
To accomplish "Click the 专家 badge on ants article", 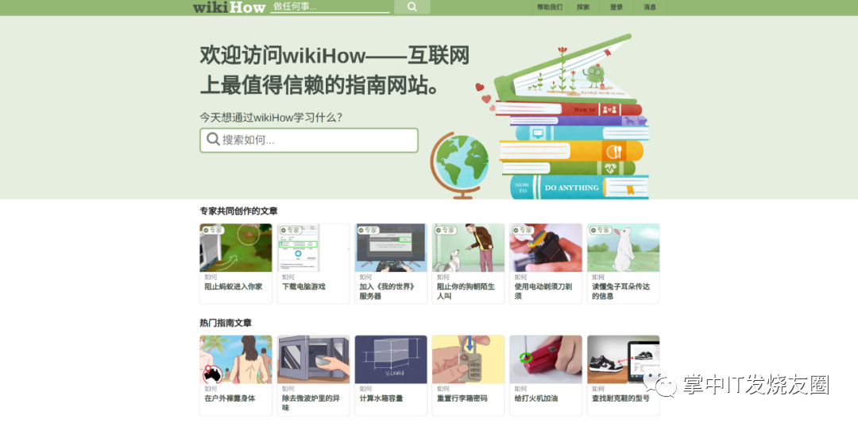I will pos(213,230).
